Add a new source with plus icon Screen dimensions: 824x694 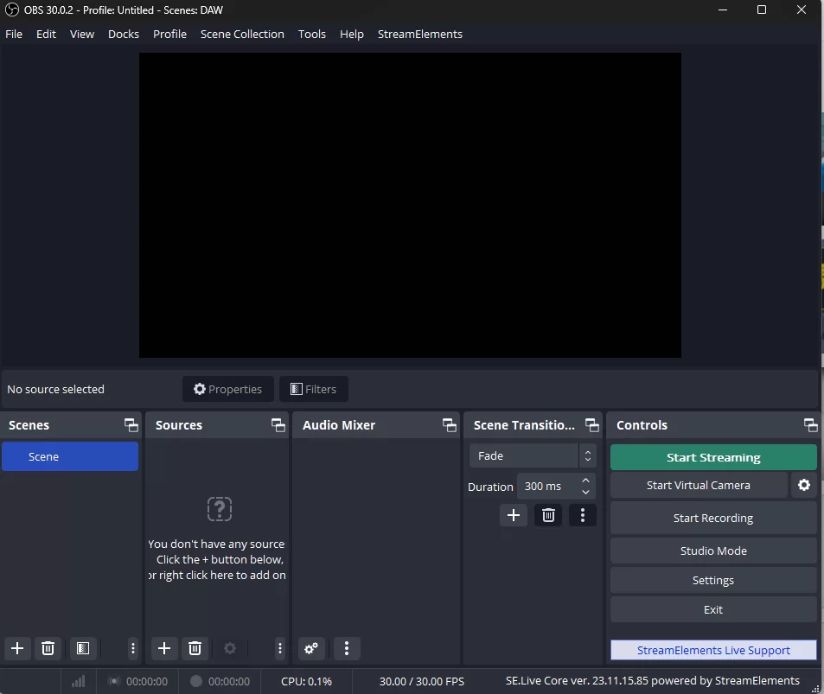click(x=164, y=648)
